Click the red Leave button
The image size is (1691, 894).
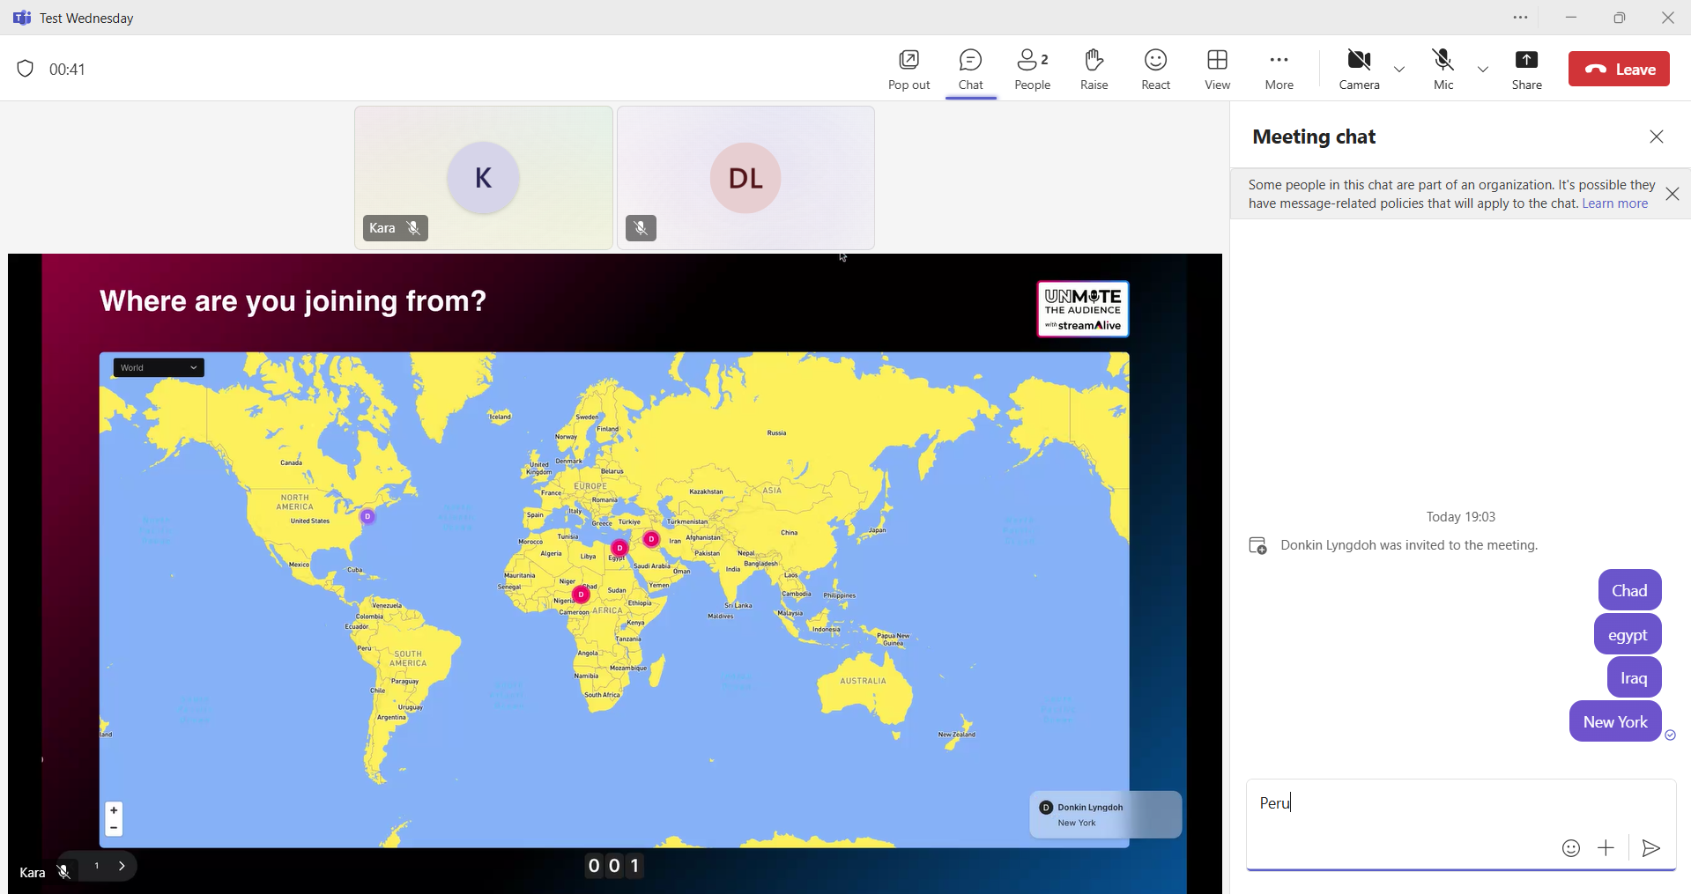coord(1619,70)
